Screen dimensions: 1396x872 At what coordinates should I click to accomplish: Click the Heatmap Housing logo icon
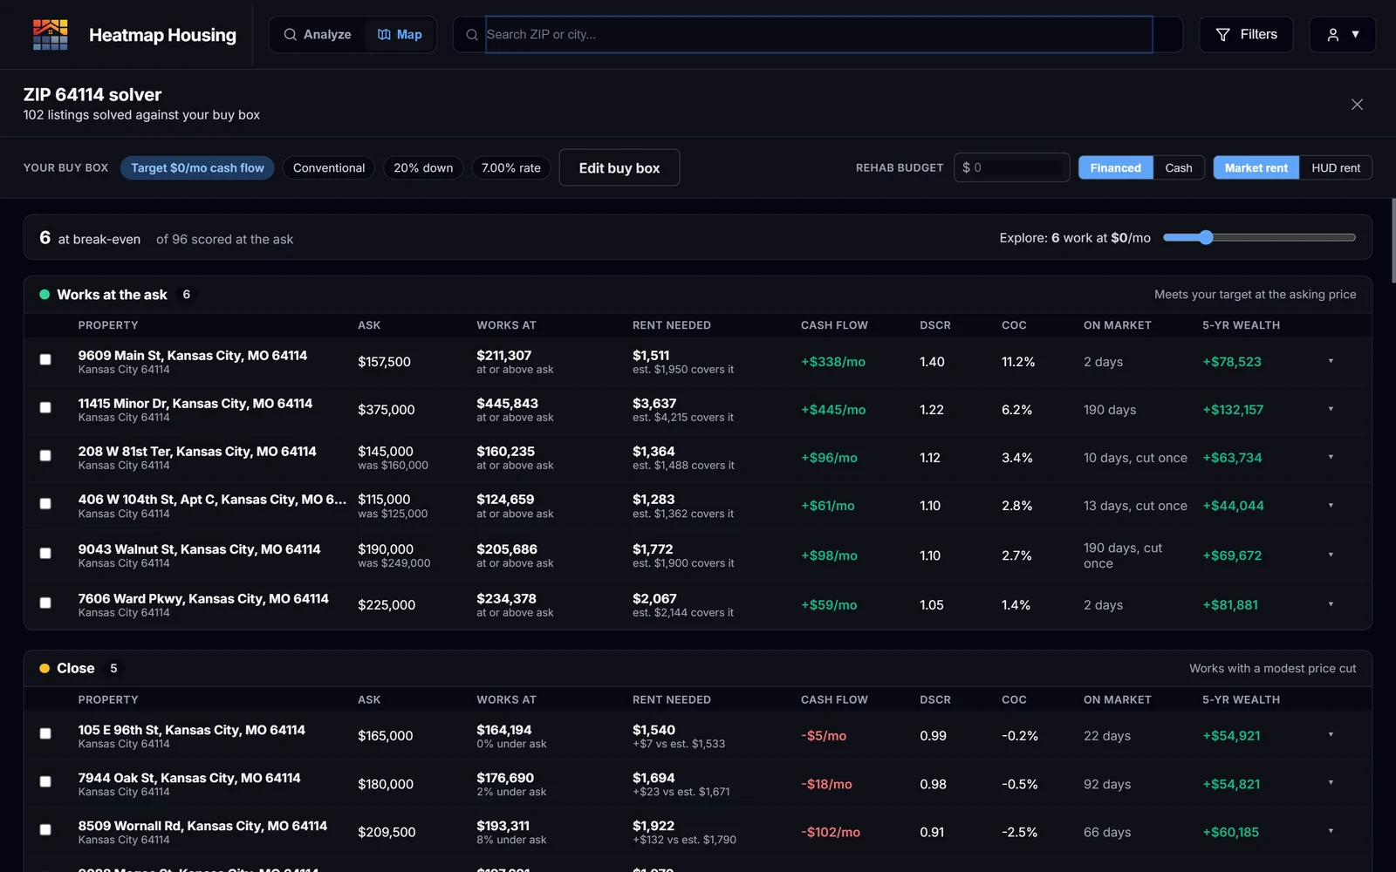(51, 35)
